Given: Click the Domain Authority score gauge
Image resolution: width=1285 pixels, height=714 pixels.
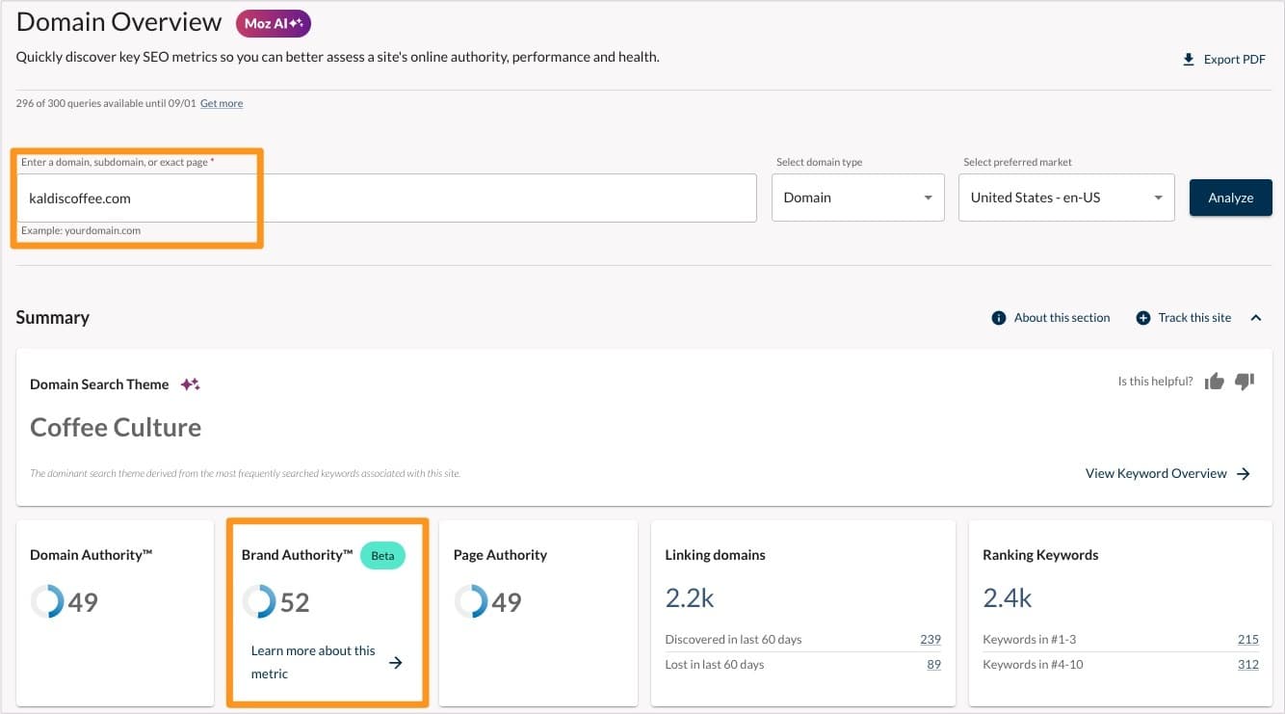Looking at the screenshot, I should [47, 602].
